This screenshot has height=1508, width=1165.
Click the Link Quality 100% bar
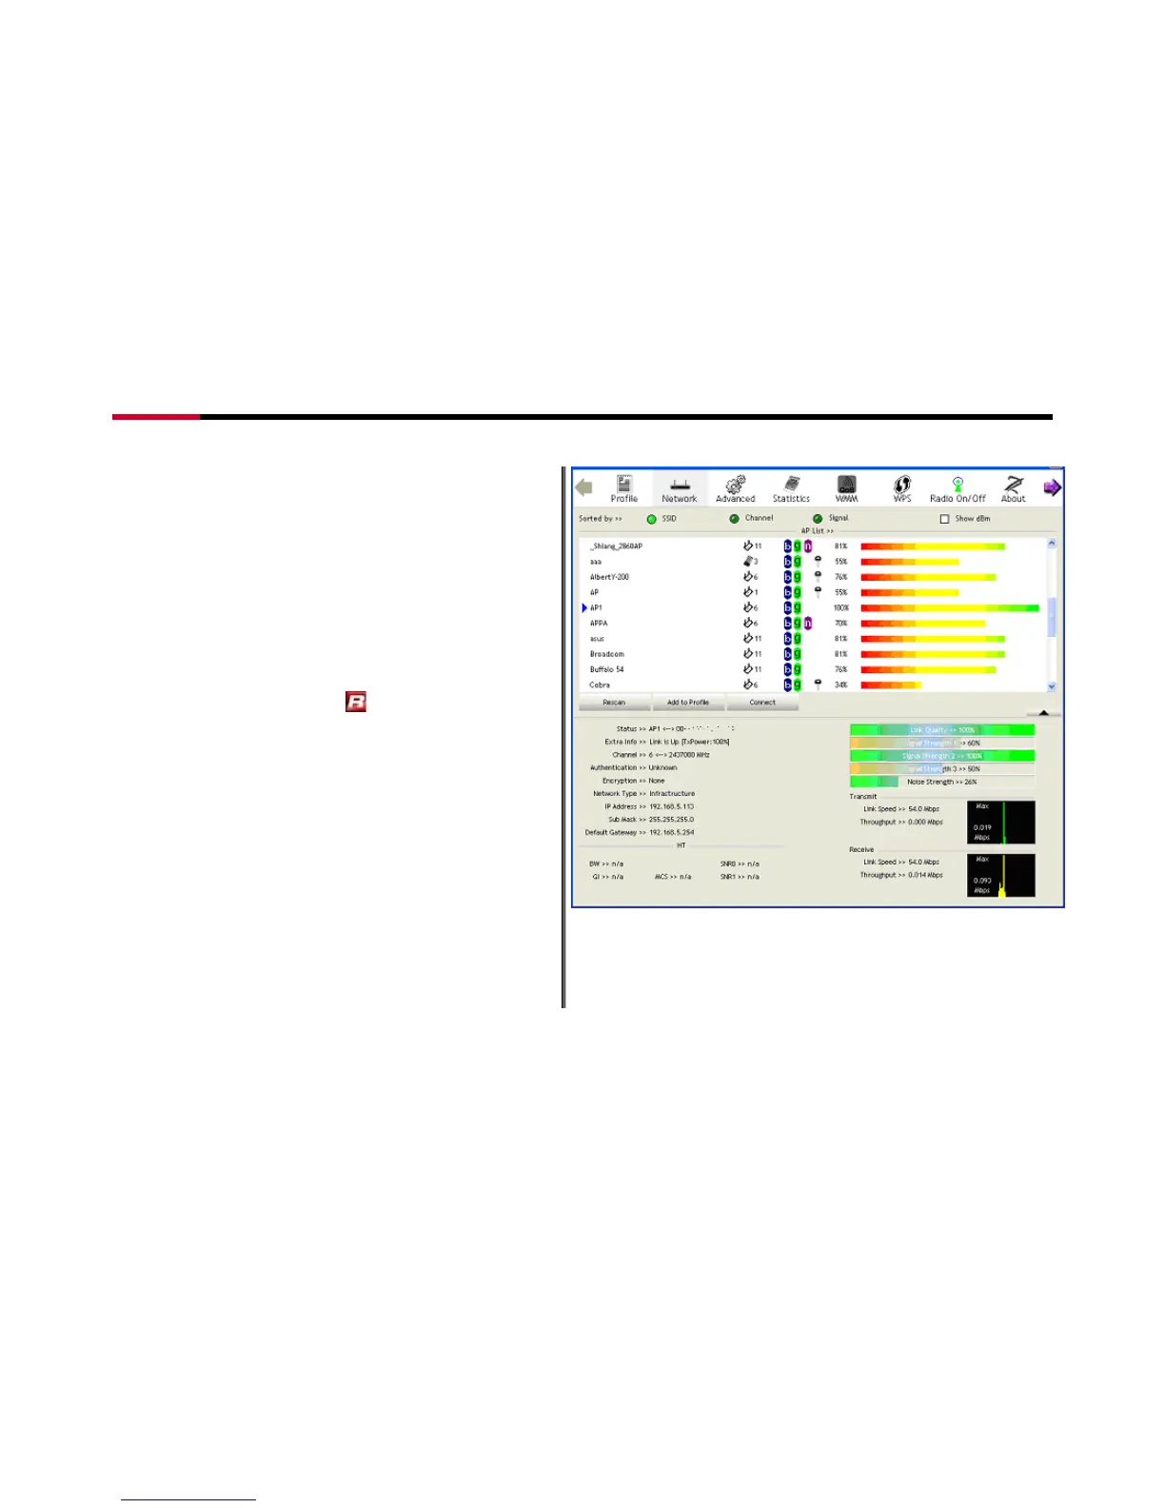click(942, 730)
